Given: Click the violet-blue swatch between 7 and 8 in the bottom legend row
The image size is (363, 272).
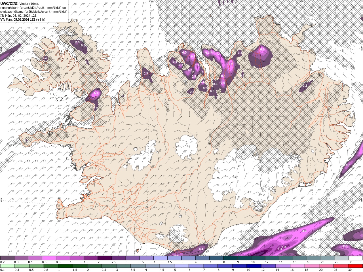Looking at the screenshot, I should point(210,266).
